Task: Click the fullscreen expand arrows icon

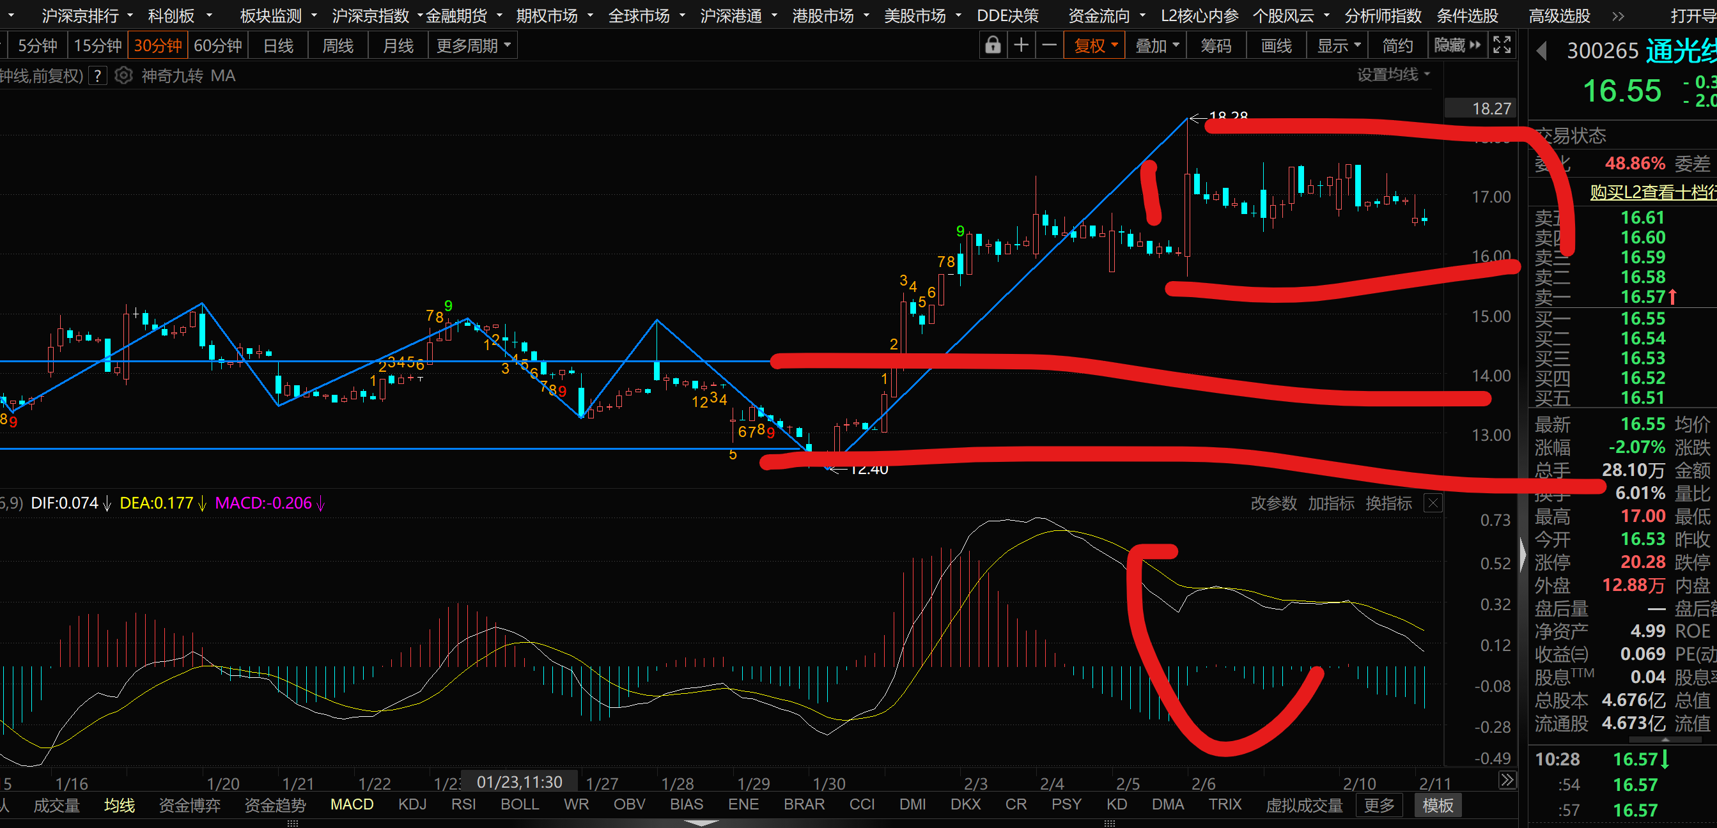Action: (1502, 45)
